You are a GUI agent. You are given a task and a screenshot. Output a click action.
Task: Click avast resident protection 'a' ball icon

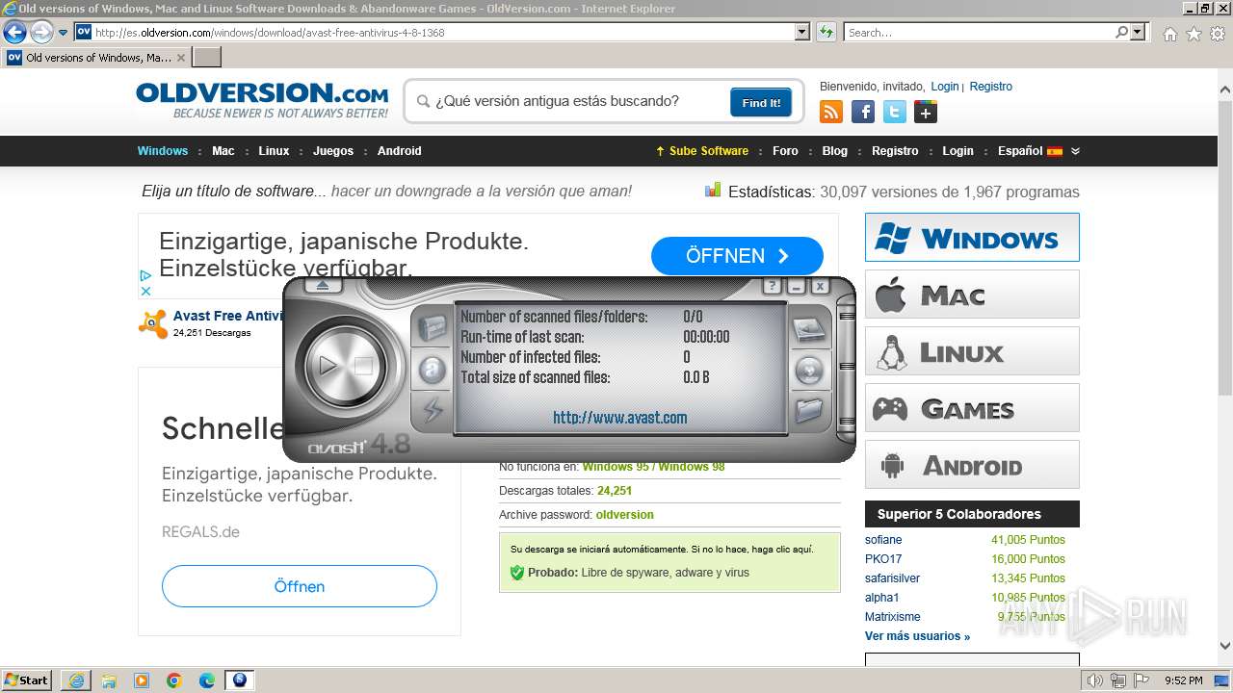click(433, 370)
